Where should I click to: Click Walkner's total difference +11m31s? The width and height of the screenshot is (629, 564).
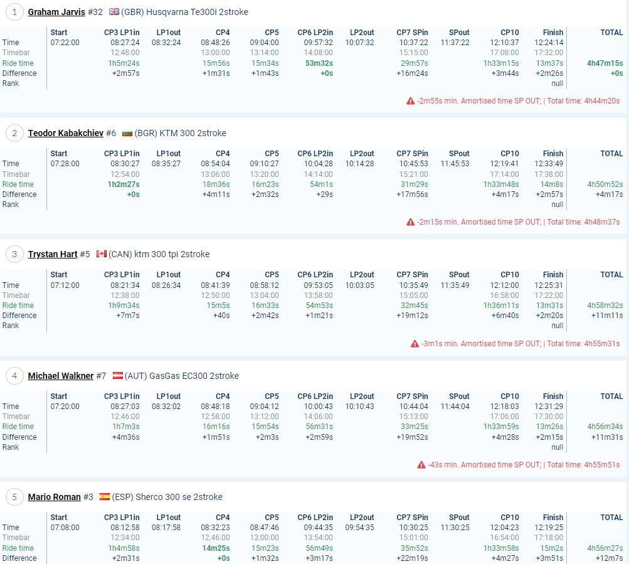[x=607, y=437]
